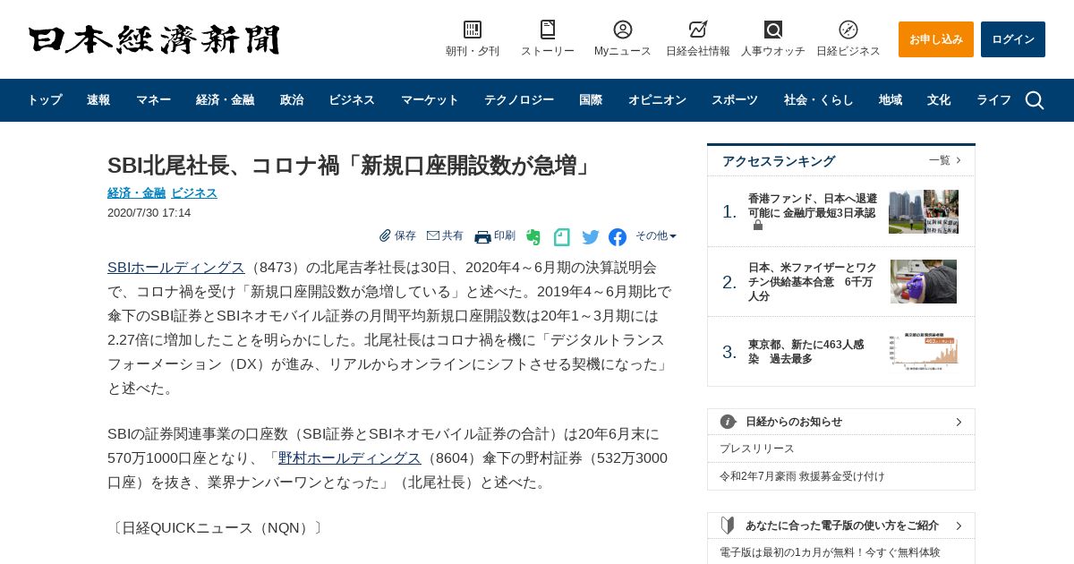Select テクノロジー in the navigation menu
Screen dimensions: 1074x564
click(x=519, y=100)
